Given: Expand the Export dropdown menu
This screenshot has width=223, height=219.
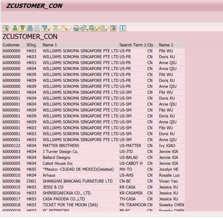Looking at the screenshot, I should click(x=94, y=28).
